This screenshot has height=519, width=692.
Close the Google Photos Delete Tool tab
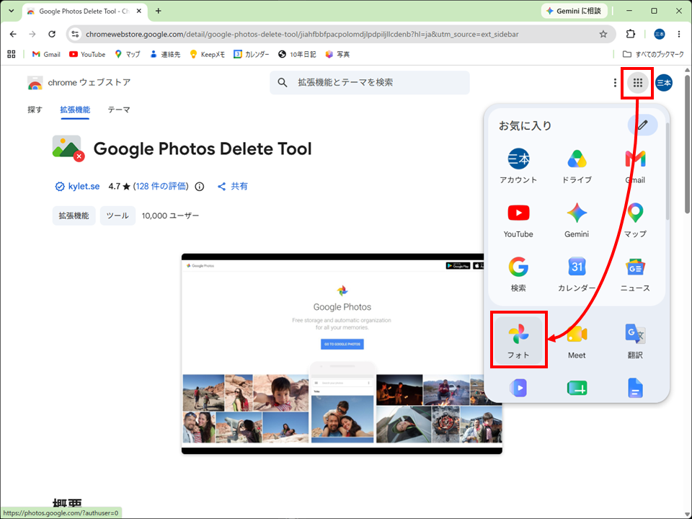pyautogui.click(x=138, y=11)
